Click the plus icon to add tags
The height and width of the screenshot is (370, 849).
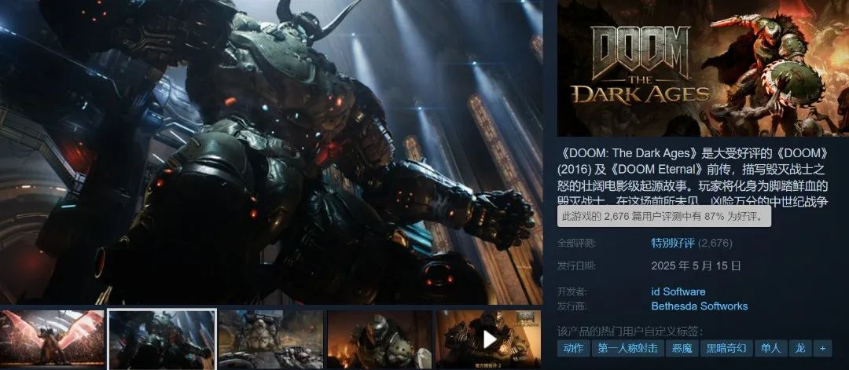[822, 348]
